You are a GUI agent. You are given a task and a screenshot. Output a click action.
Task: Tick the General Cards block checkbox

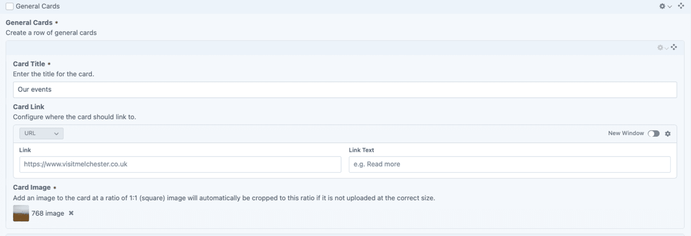10,6
